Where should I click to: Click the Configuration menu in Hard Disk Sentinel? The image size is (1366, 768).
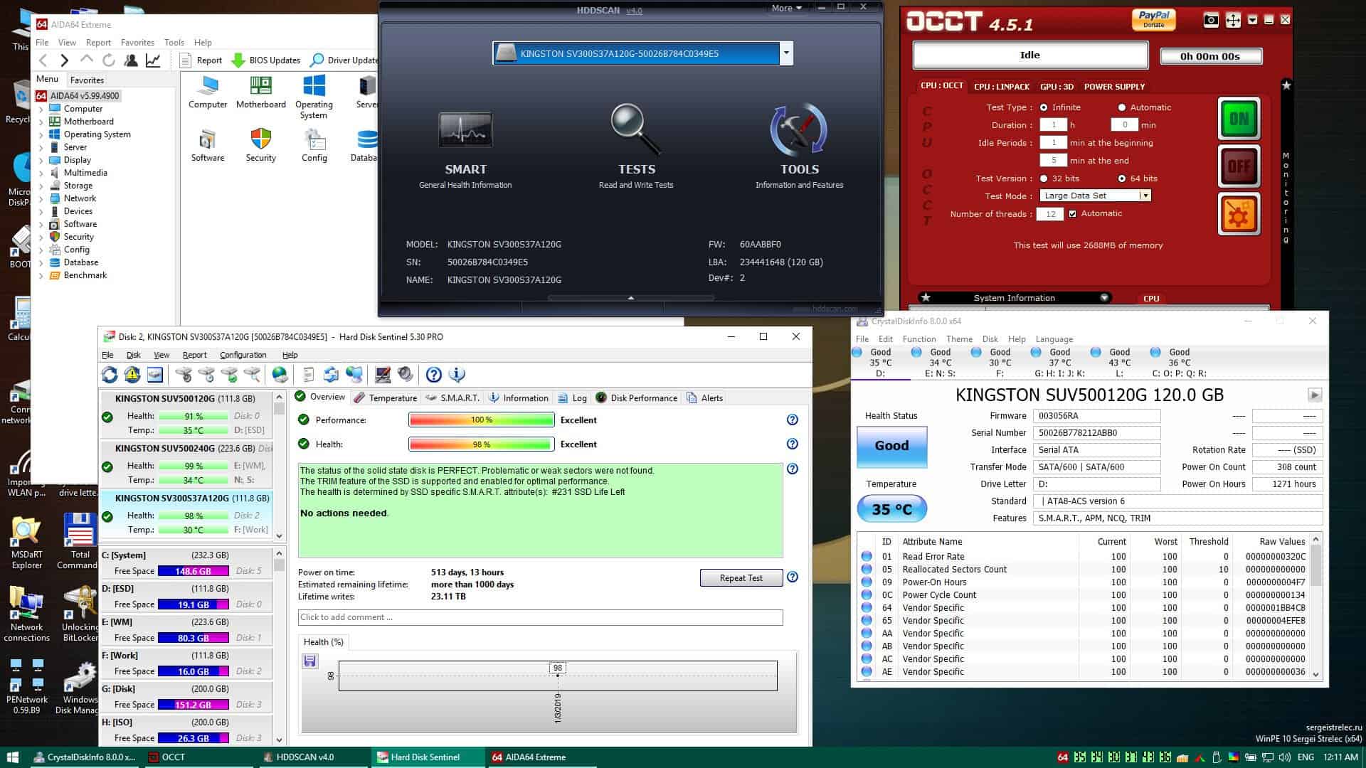pyautogui.click(x=242, y=354)
